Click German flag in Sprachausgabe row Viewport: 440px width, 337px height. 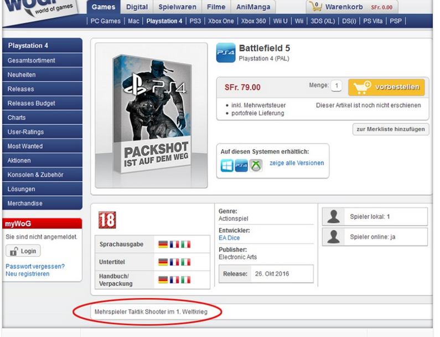[163, 244]
